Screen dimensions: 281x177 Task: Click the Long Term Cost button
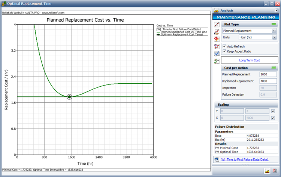coord(249,60)
